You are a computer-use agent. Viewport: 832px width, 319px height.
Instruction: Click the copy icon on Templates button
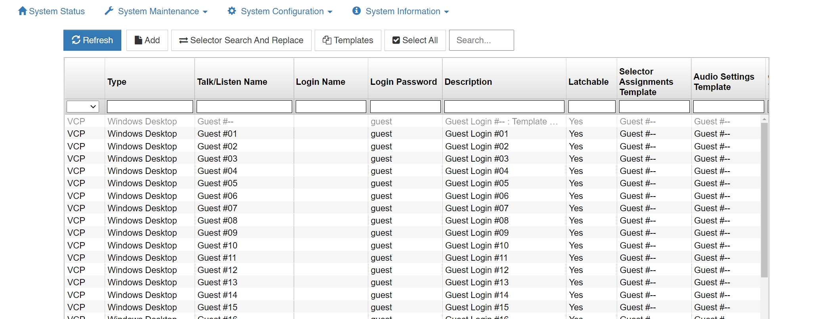point(327,40)
